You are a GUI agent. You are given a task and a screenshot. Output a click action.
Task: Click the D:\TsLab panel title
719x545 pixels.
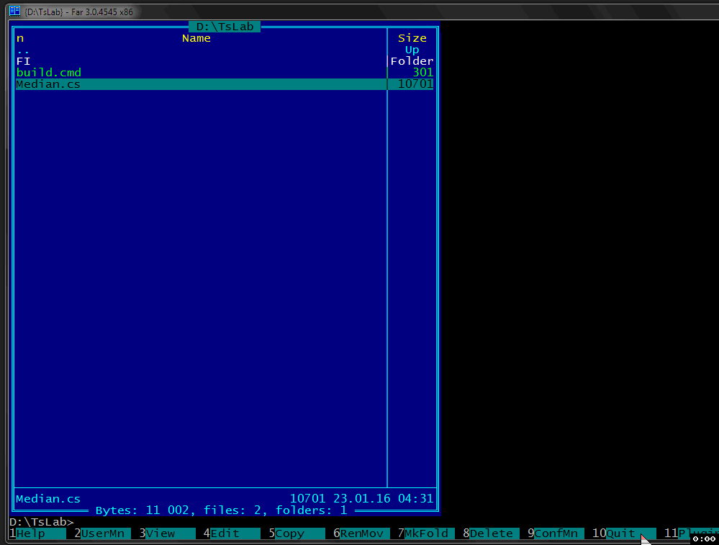[225, 27]
